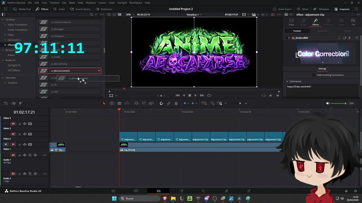Solo the A1 audio track
The height and width of the screenshot is (203, 362).
coord(30,155)
